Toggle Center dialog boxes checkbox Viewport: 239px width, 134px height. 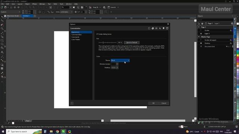(x=97, y=34)
